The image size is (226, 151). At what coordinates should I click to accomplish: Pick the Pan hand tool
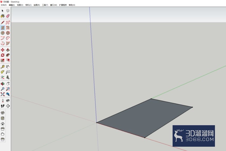[8, 84]
